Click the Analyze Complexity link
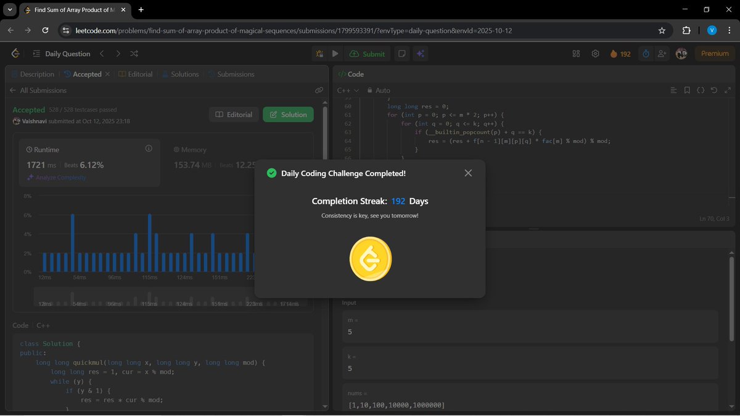This screenshot has height=416, width=740. pyautogui.click(x=56, y=177)
